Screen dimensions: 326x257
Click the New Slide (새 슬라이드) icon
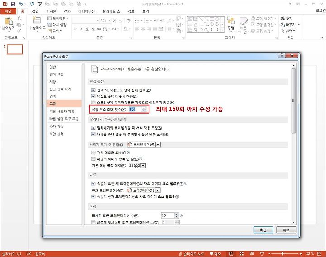pyautogui.click(x=37, y=20)
